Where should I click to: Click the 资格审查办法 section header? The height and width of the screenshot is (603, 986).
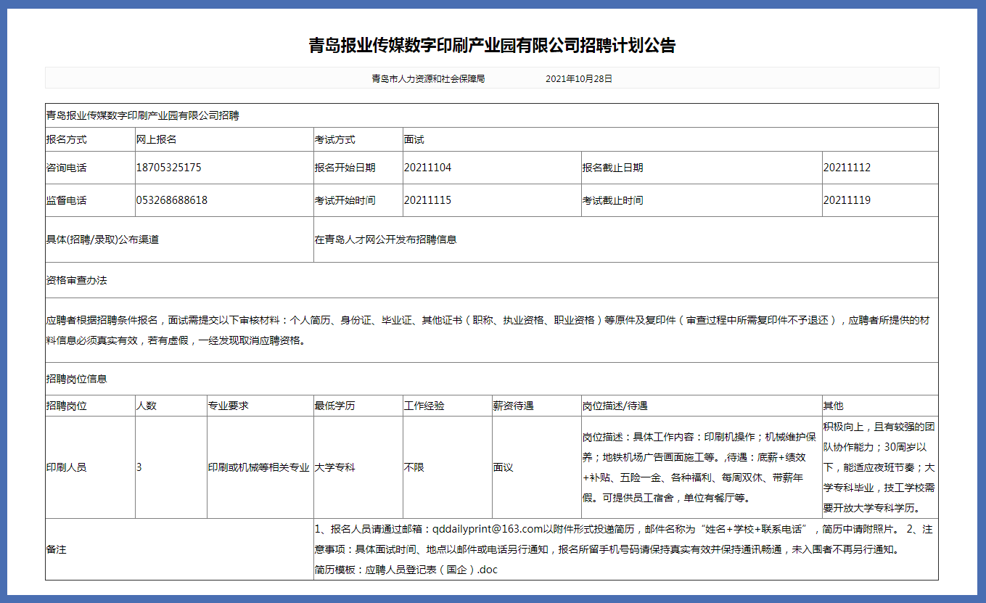(x=76, y=280)
